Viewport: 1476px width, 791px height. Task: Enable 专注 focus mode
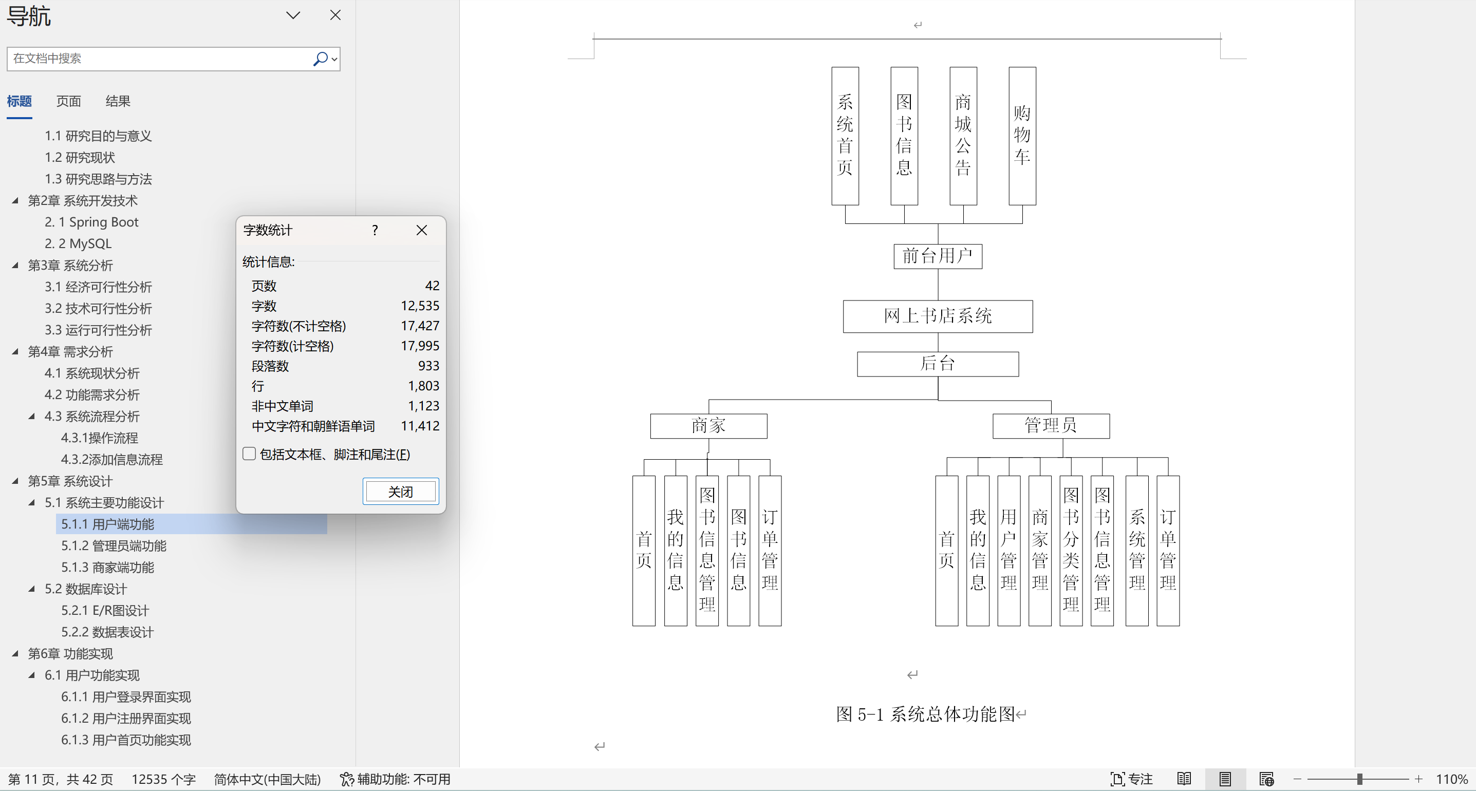[x=1132, y=780]
